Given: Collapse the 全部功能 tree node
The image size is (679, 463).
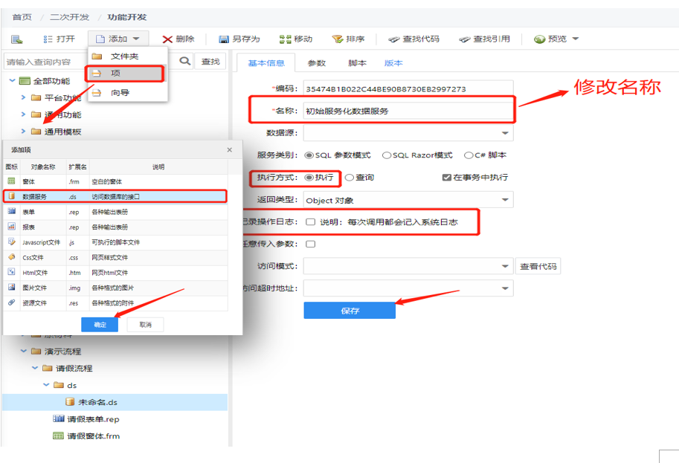Looking at the screenshot, I should (12, 80).
